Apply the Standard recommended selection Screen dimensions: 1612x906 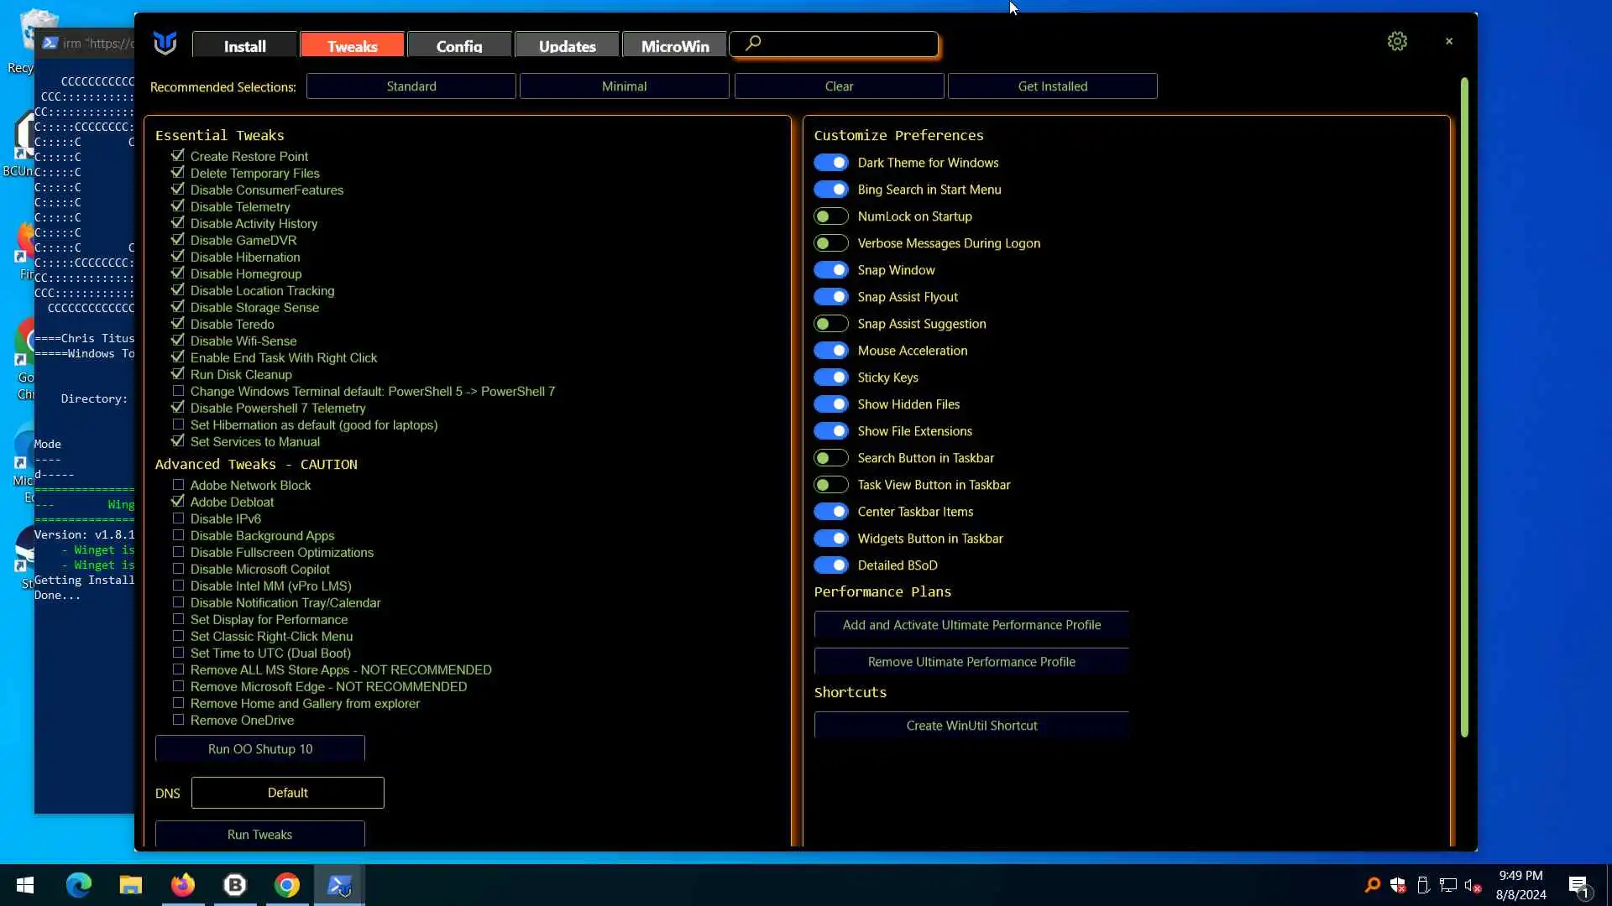(411, 86)
